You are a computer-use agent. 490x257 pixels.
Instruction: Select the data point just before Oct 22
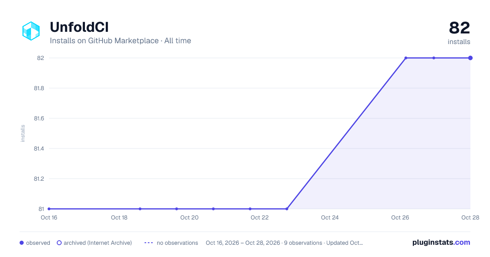click(x=250, y=209)
